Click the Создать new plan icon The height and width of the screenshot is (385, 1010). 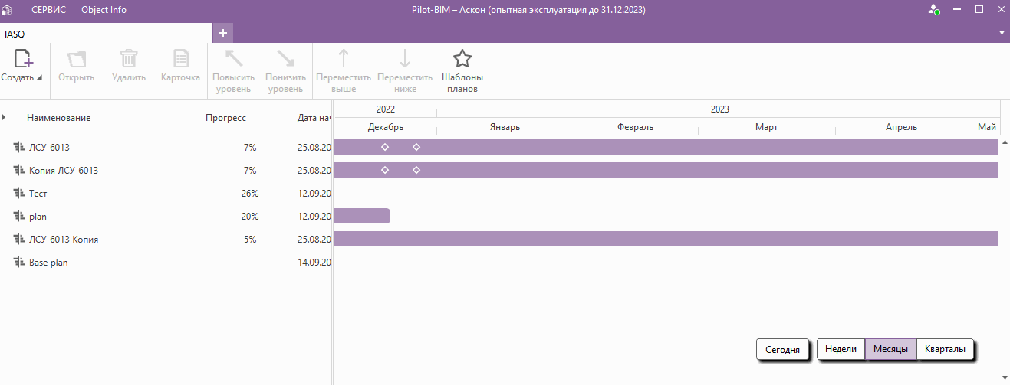click(x=24, y=60)
